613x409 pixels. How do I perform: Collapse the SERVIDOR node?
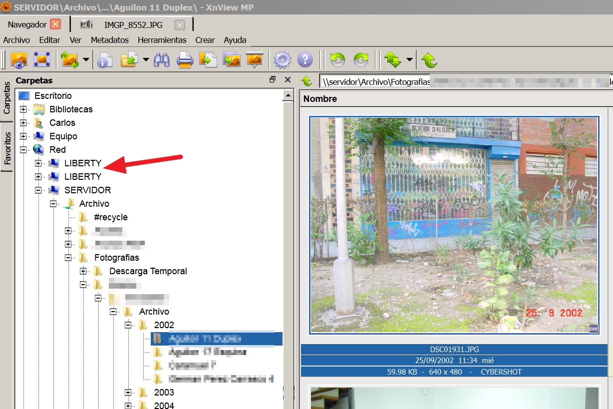[x=38, y=190]
